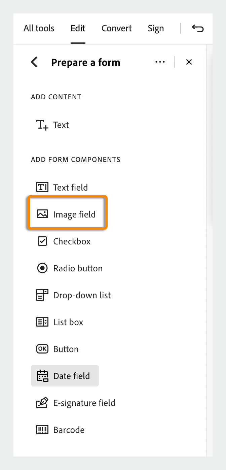This screenshot has width=226, height=470.
Task: Choose the Drop-down list icon
Action: point(42,295)
